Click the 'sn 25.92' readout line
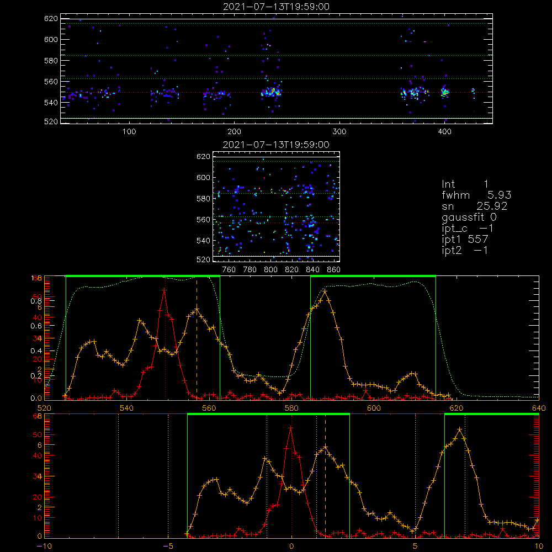Image resolution: width=552 pixels, height=552 pixels. click(475, 206)
